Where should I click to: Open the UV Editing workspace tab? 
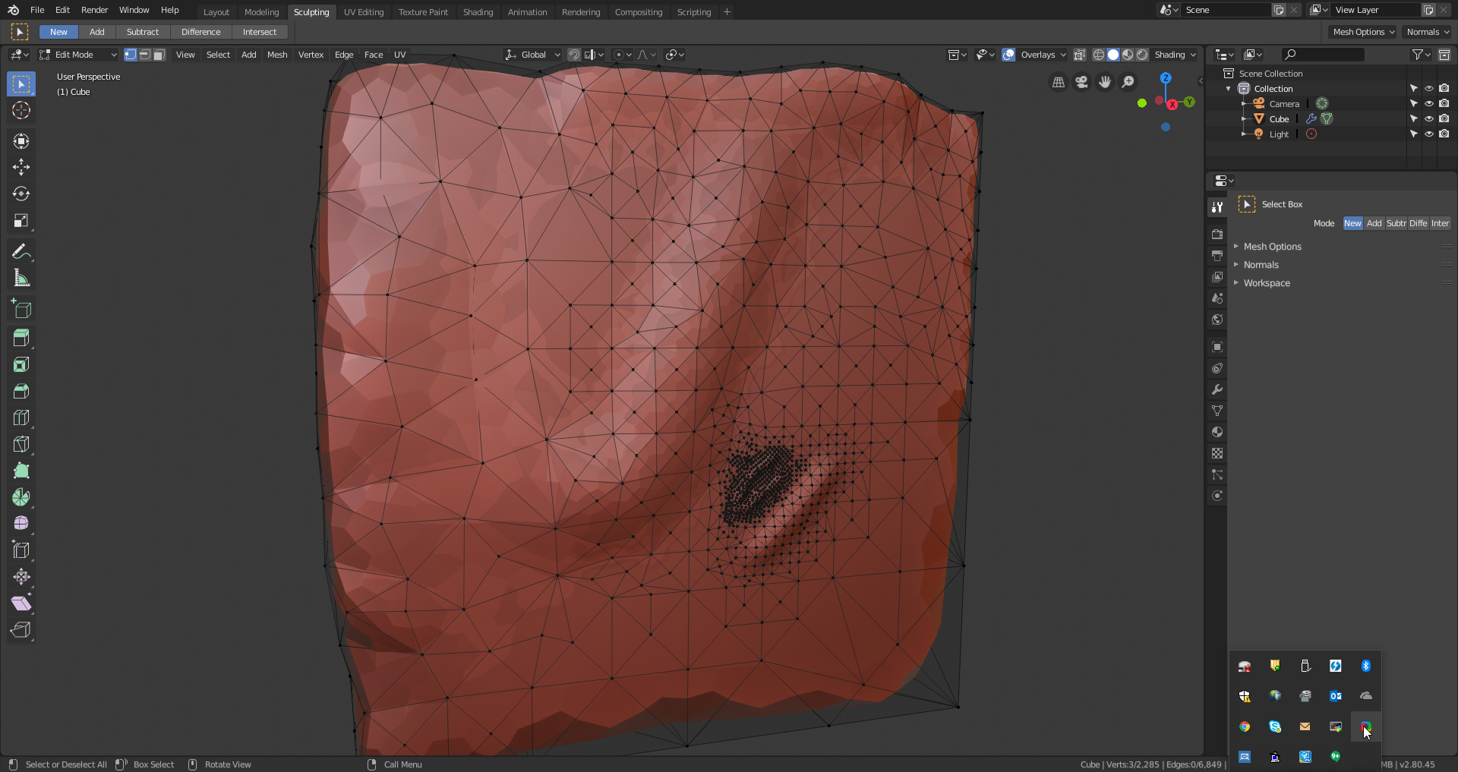364,12
